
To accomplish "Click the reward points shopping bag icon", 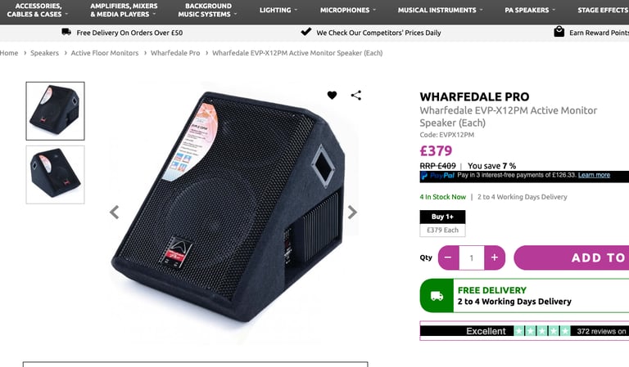I will pos(559,32).
